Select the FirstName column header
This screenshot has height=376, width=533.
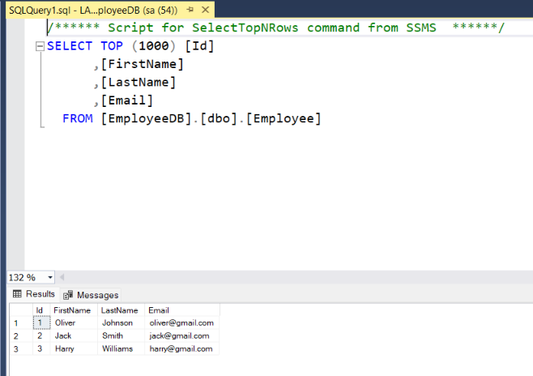click(74, 310)
